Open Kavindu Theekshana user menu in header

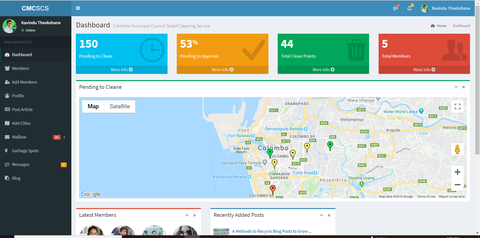click(x=445, y=8)
